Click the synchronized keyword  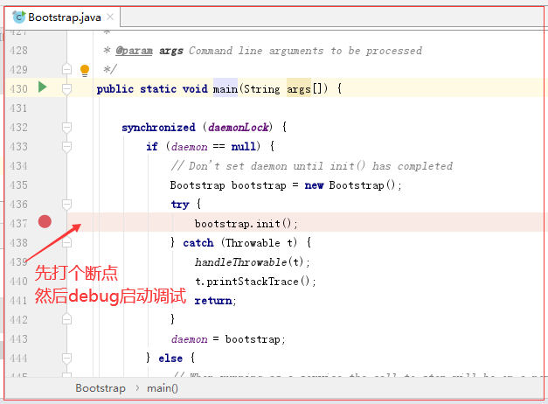click(158, 128)
